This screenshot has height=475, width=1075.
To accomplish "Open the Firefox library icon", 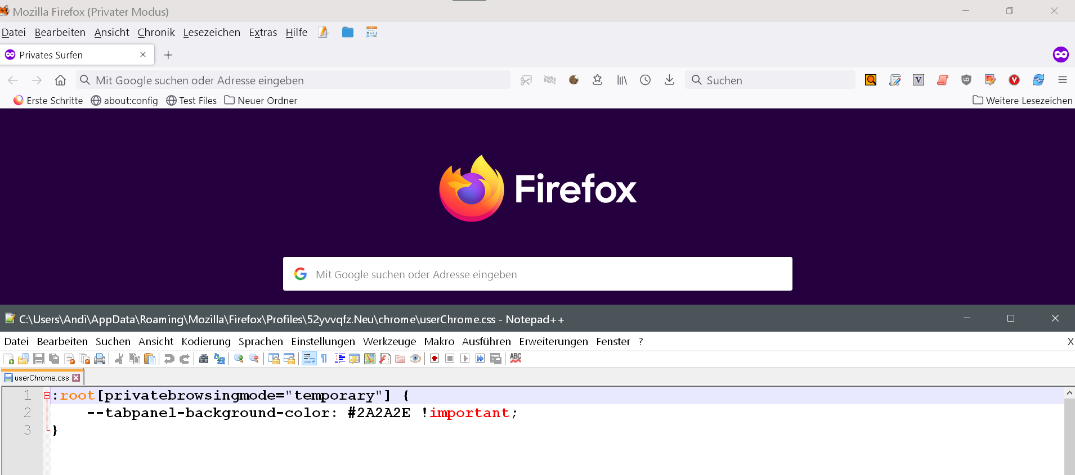I will pyautogui.click(x=622, y=80).
